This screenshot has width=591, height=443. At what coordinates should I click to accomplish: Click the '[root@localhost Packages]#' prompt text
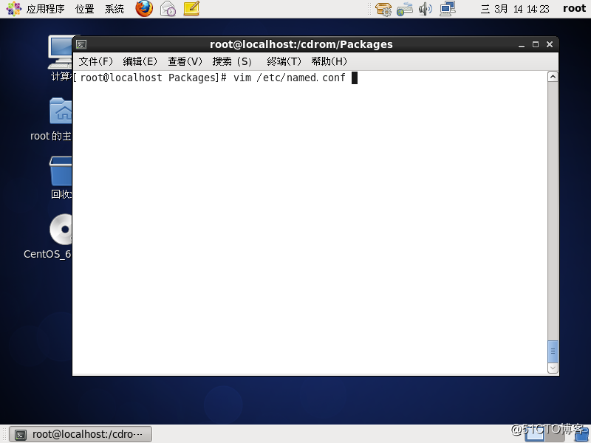click(150, 78)
